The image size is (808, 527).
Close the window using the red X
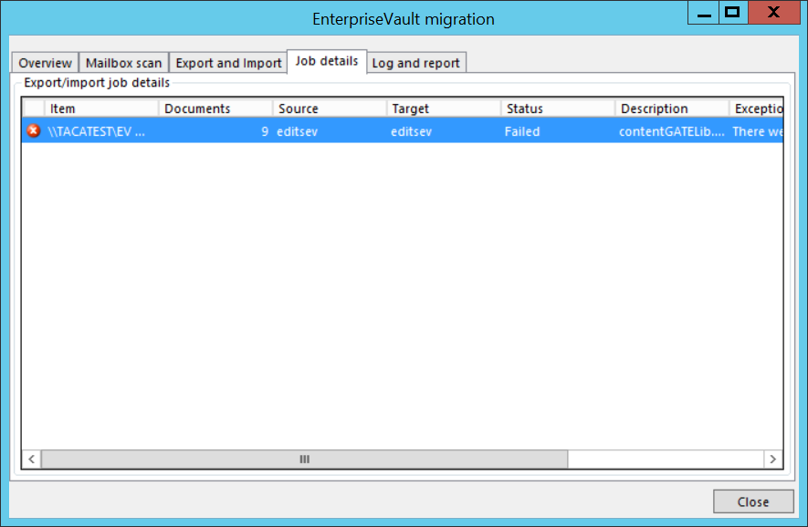(x=773, y=13)
